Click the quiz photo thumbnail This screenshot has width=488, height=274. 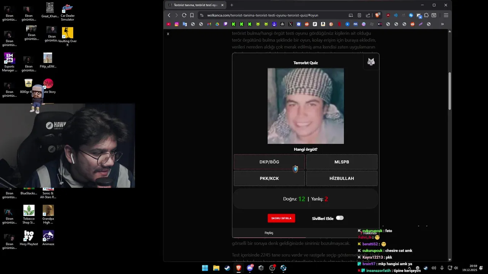pos(306,106)
